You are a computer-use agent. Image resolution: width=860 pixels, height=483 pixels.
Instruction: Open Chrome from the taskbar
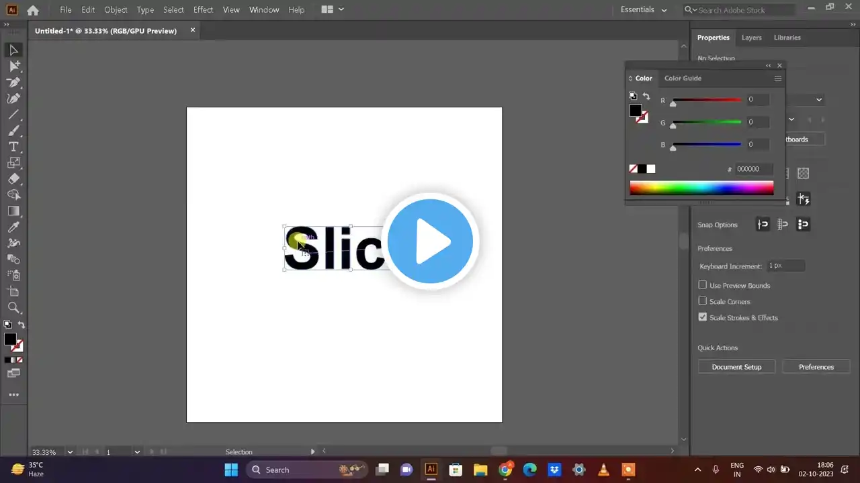click(x=505, y=470)
